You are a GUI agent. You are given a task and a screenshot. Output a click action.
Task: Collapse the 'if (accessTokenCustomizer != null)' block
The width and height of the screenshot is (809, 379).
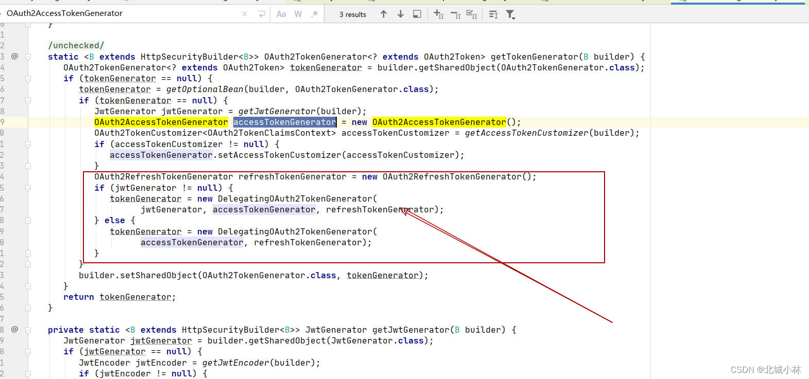[x=28, y=144]
